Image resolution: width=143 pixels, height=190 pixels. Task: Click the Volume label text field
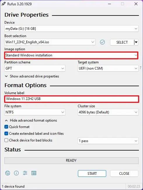click(x=71, y=99)
